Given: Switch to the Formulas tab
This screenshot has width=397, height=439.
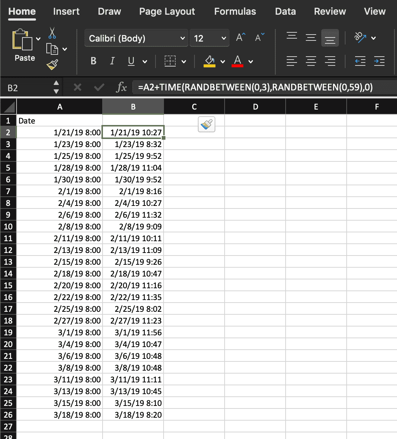Looking at the screenshot, I should click(235, 11).
